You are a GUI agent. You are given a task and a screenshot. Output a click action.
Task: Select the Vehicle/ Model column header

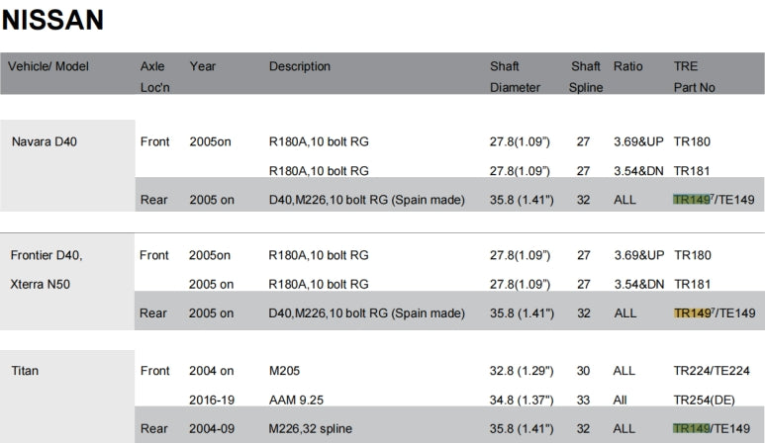pyautogui.click(x=48, y=66)
